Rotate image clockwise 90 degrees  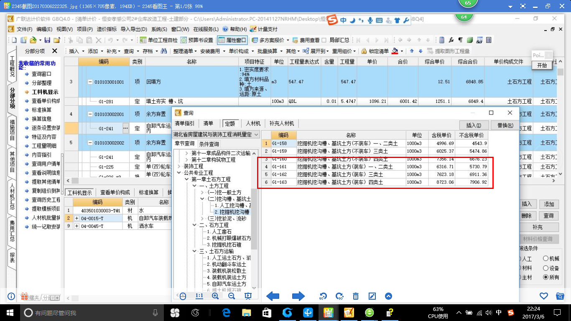coord(339,296)
